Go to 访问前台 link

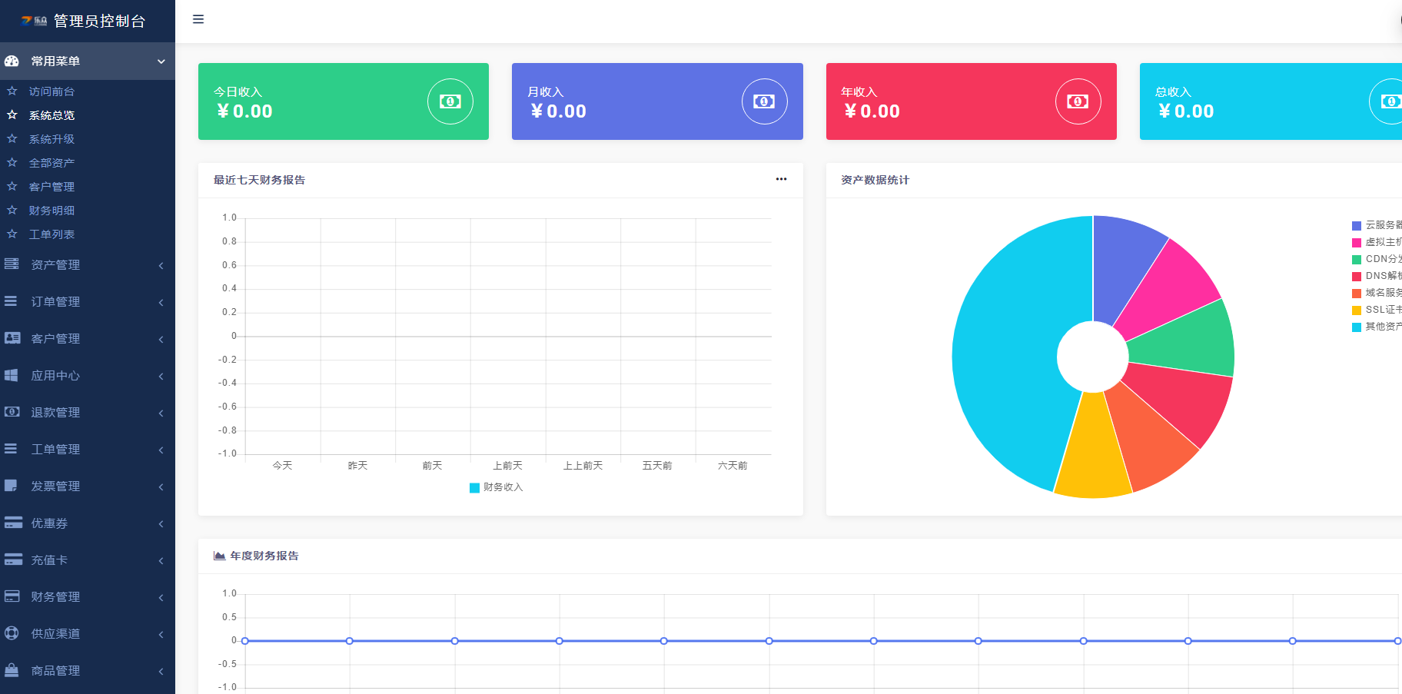tap(51, 91)
